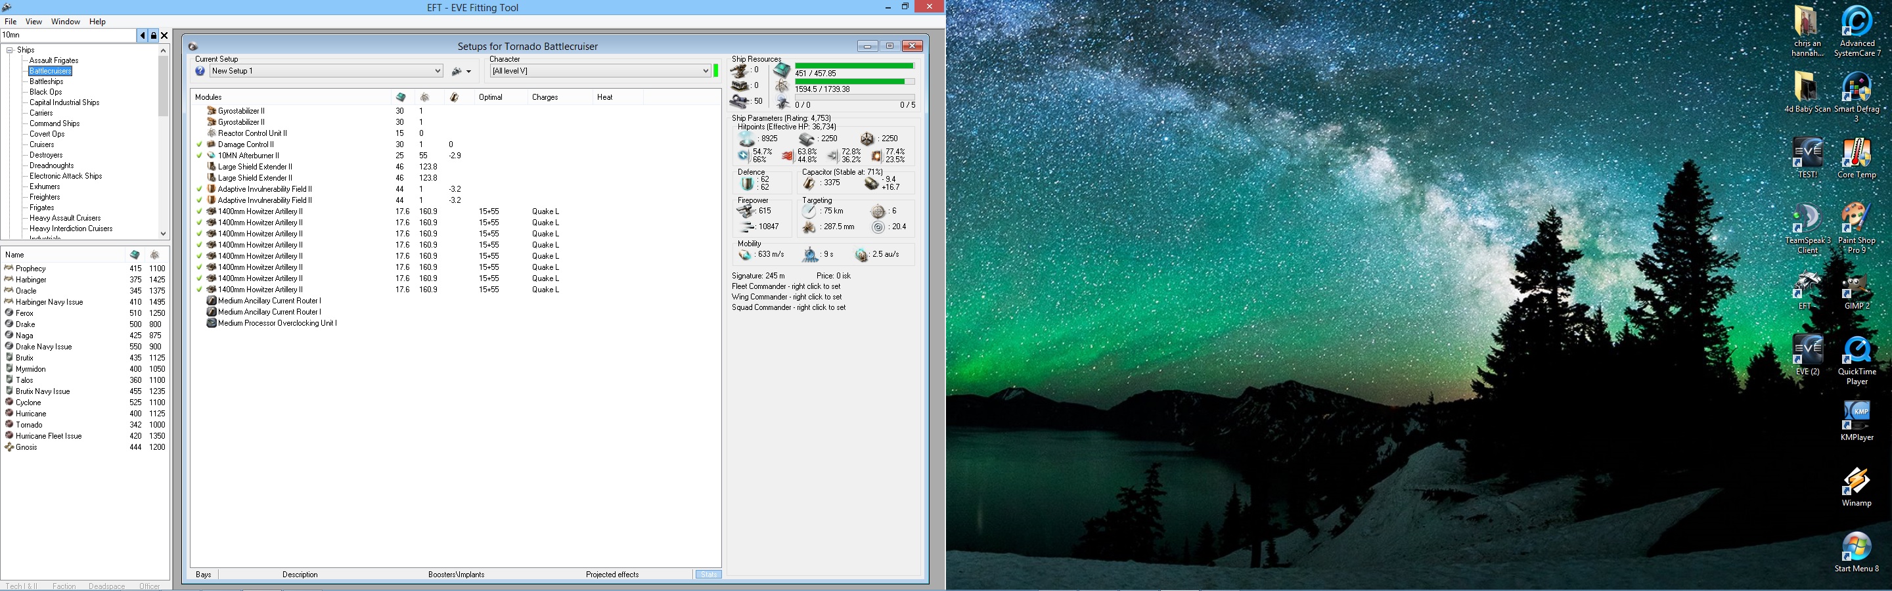The width and height of the screenshot is (1892, 591).
Task: Open the KMPlayer desktop shortcut
Action: coord(1857,421)
